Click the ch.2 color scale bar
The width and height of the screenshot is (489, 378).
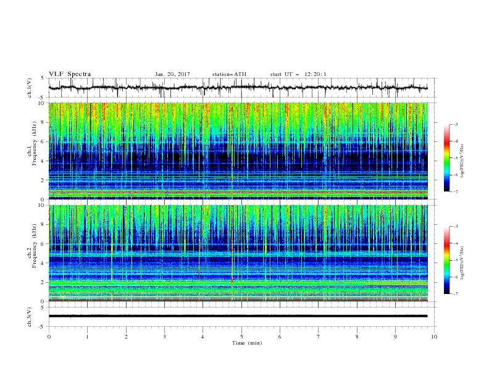point(447,260)
